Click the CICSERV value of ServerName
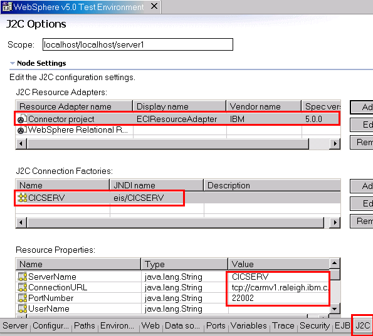 click(x=250, y=277)
